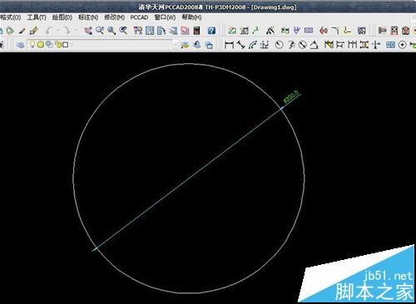The height and width of the screenshot is (304, 416).
Task: Open the 格式(O) menu
Action: (x=10, y=17)
